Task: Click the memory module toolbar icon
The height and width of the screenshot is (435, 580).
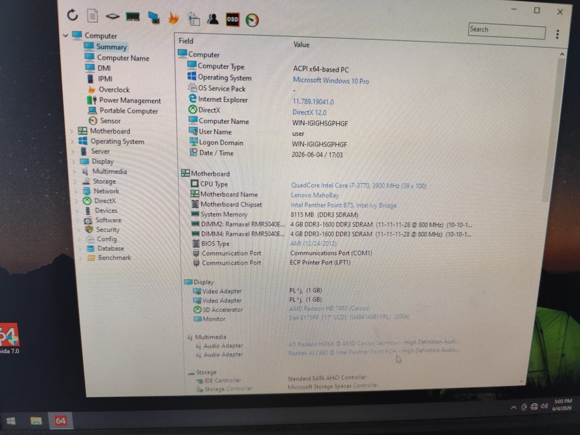Action: (133, 17)
